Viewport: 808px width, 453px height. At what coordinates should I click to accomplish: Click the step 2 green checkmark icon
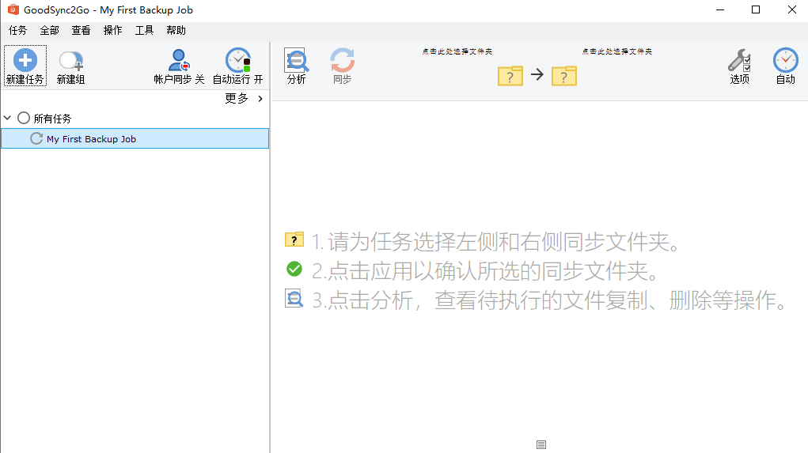click(x=294, y=269)
